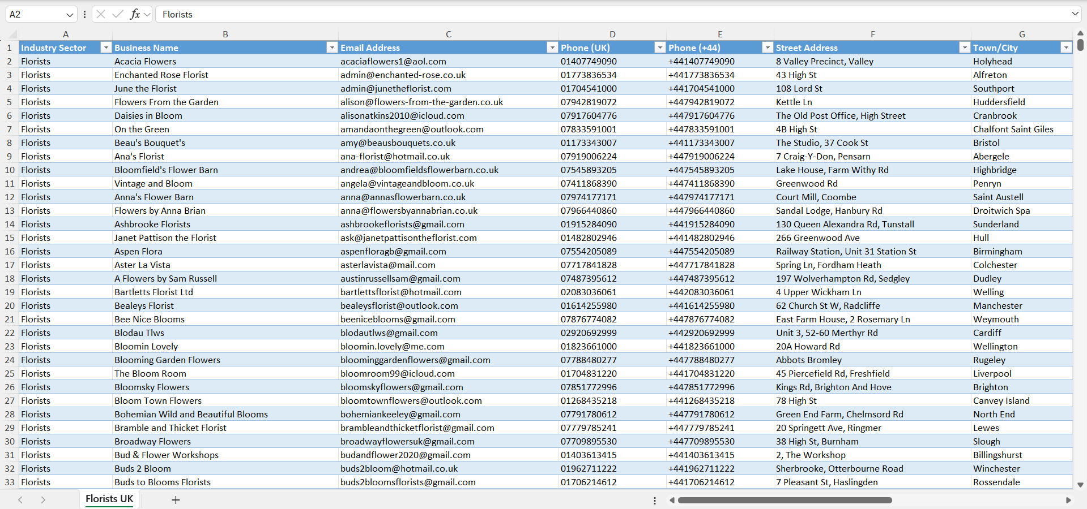The image size is (1087, 509).
Task: Select cell Bohemian Wild and Beautiful Blooms
Action: [x=225, y=414]
